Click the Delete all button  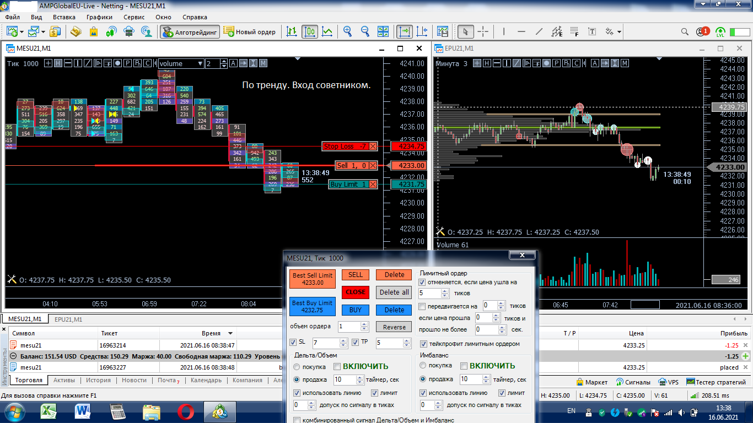click(x=394, y=292)
